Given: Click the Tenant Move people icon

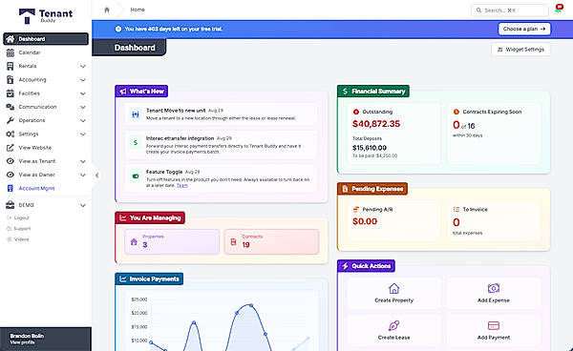Looking at the screenshot, I should tap(136, 114).
